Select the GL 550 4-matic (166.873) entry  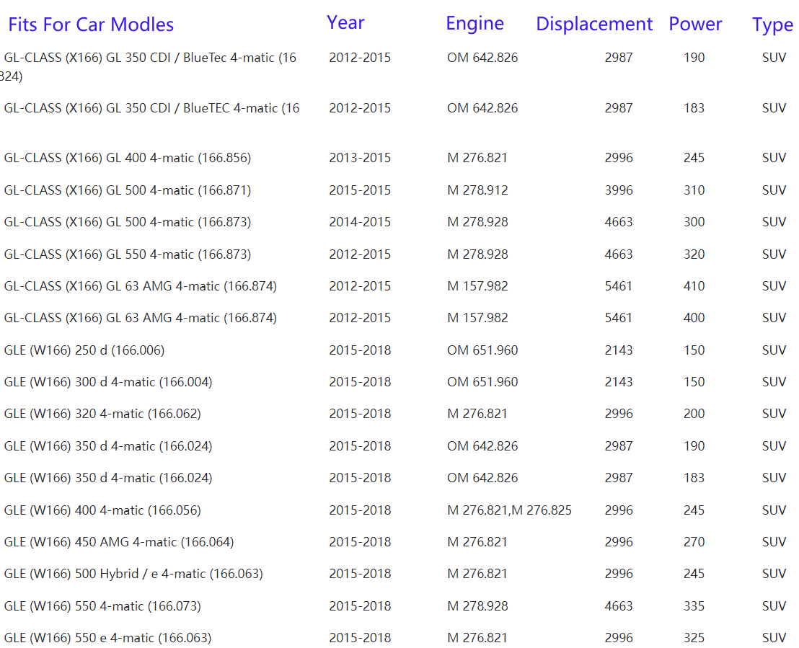128,254
